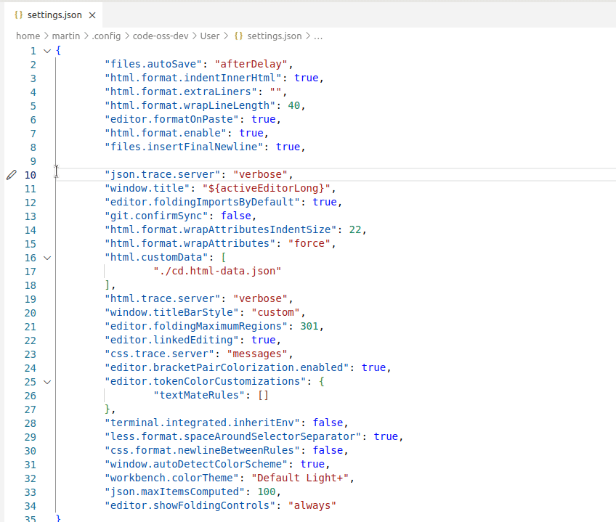Click the pencil edit icon beside line 10
Image resolution: width=616 pixels, height=522 pixels.
(x=11, y=174)
